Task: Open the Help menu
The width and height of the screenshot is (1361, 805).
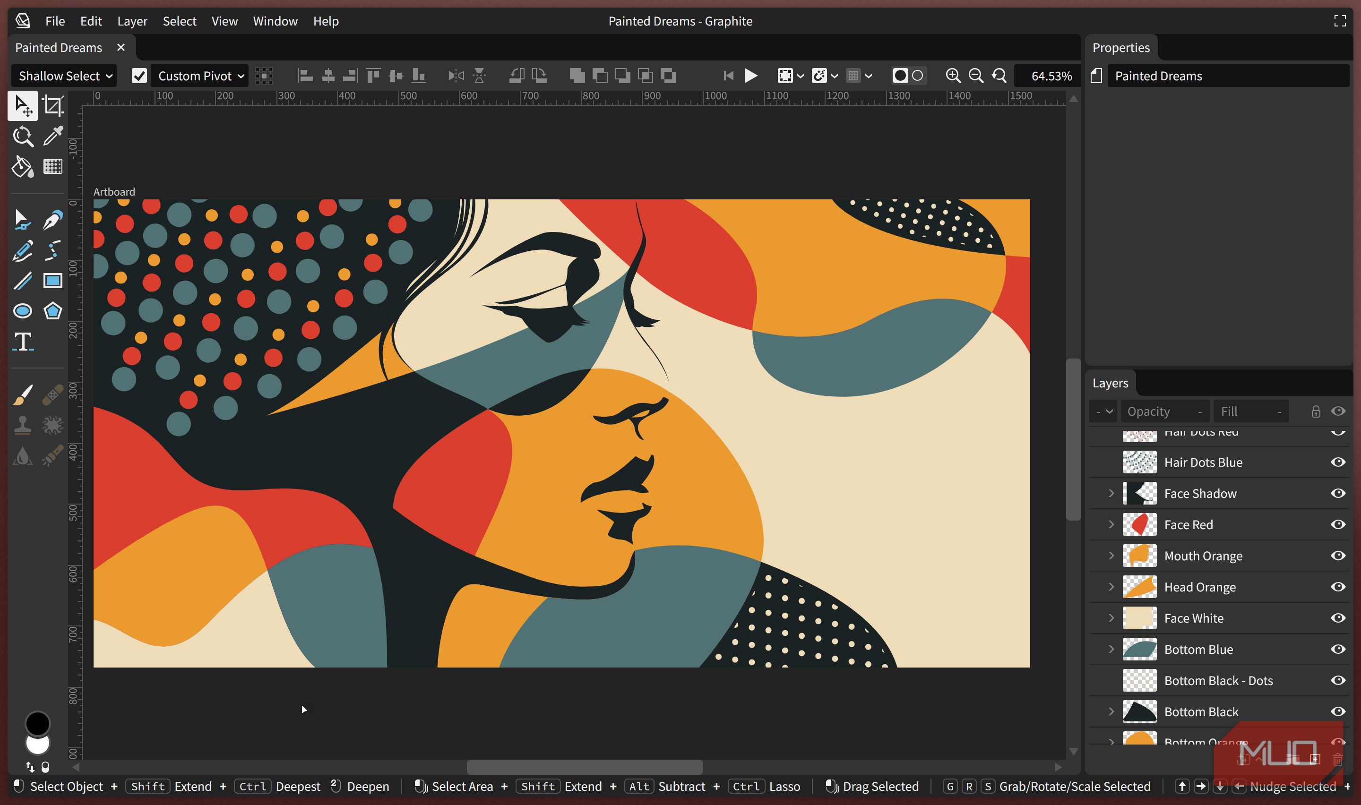Action: click(326, 21)
